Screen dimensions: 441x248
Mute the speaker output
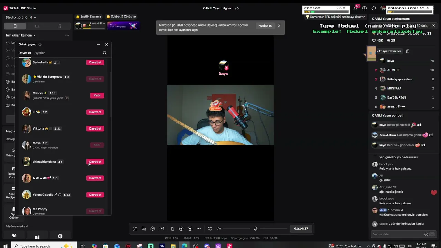pyautogui.click(x=218, y=229)
